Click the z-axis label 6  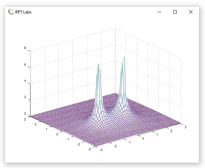pos(25,65)
